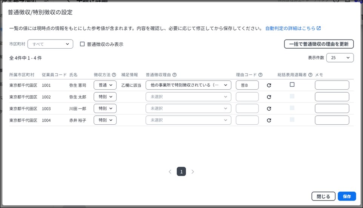Click 閉じる button
This screenshot has width=363, height=208.
[x=323, y=196]
